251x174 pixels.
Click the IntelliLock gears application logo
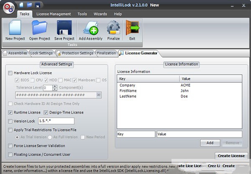tap(9, 8)
